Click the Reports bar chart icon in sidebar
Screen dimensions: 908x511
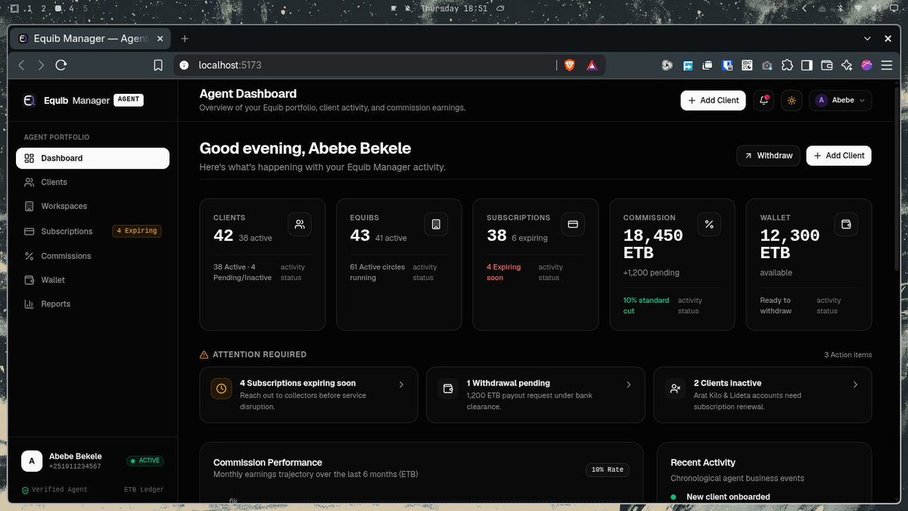(30, 304)
